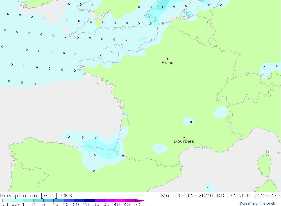Click the 'Precipitation [mm]' title text

point(29,195)
